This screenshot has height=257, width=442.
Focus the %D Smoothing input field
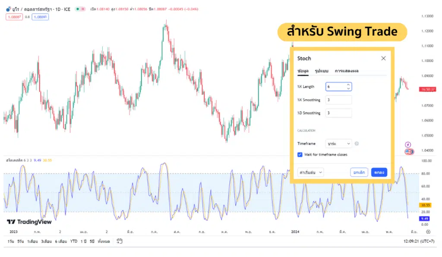click(x=338, y=113)
